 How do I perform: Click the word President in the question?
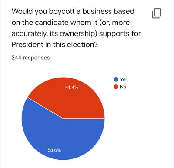pos(27,45)
